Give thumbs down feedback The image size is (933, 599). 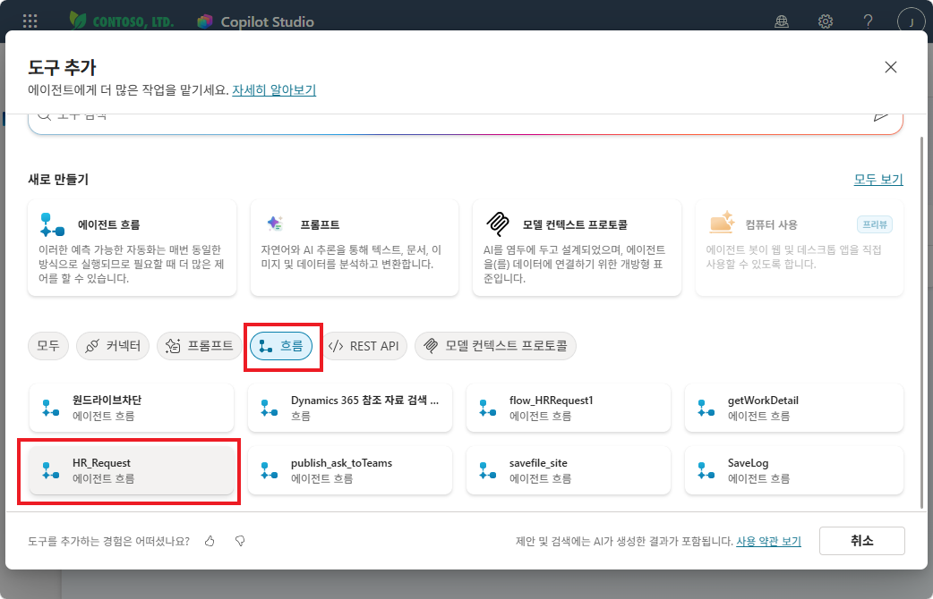pos(240,541)
